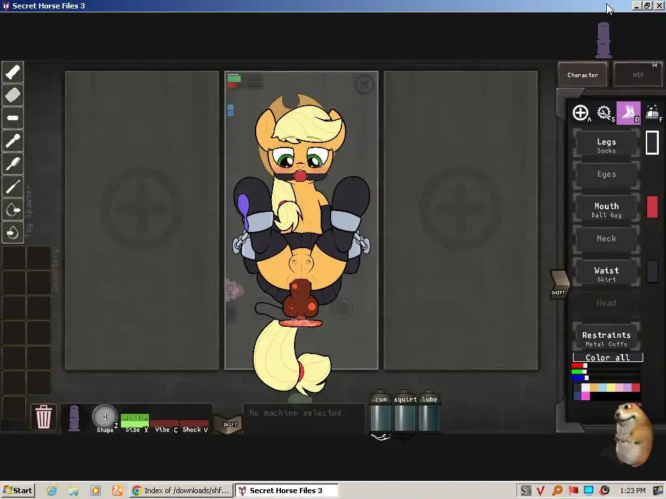Open the sparkle book icon labeled F
Viewport: 666px width, 499px height.
coord(653,113)
